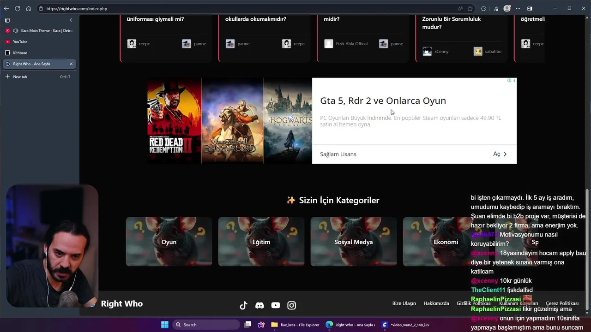This screenshot has height=332, width=591.
Task: Open the Discord footer icon
Action: (259, 305)
